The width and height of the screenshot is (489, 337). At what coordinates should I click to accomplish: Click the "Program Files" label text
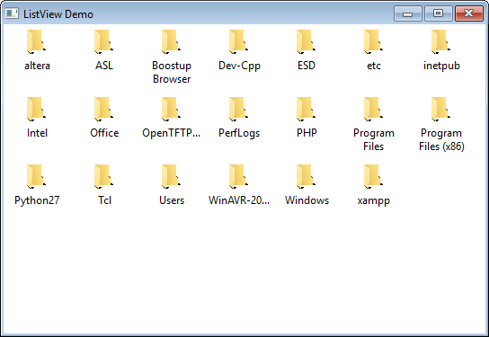click(374, 139)
